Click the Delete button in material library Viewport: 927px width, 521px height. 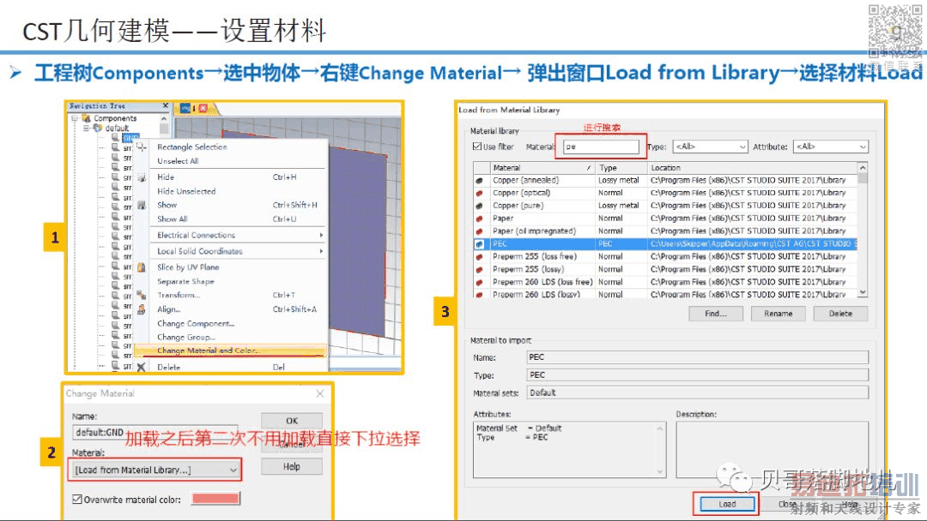(x=840, y=314)
